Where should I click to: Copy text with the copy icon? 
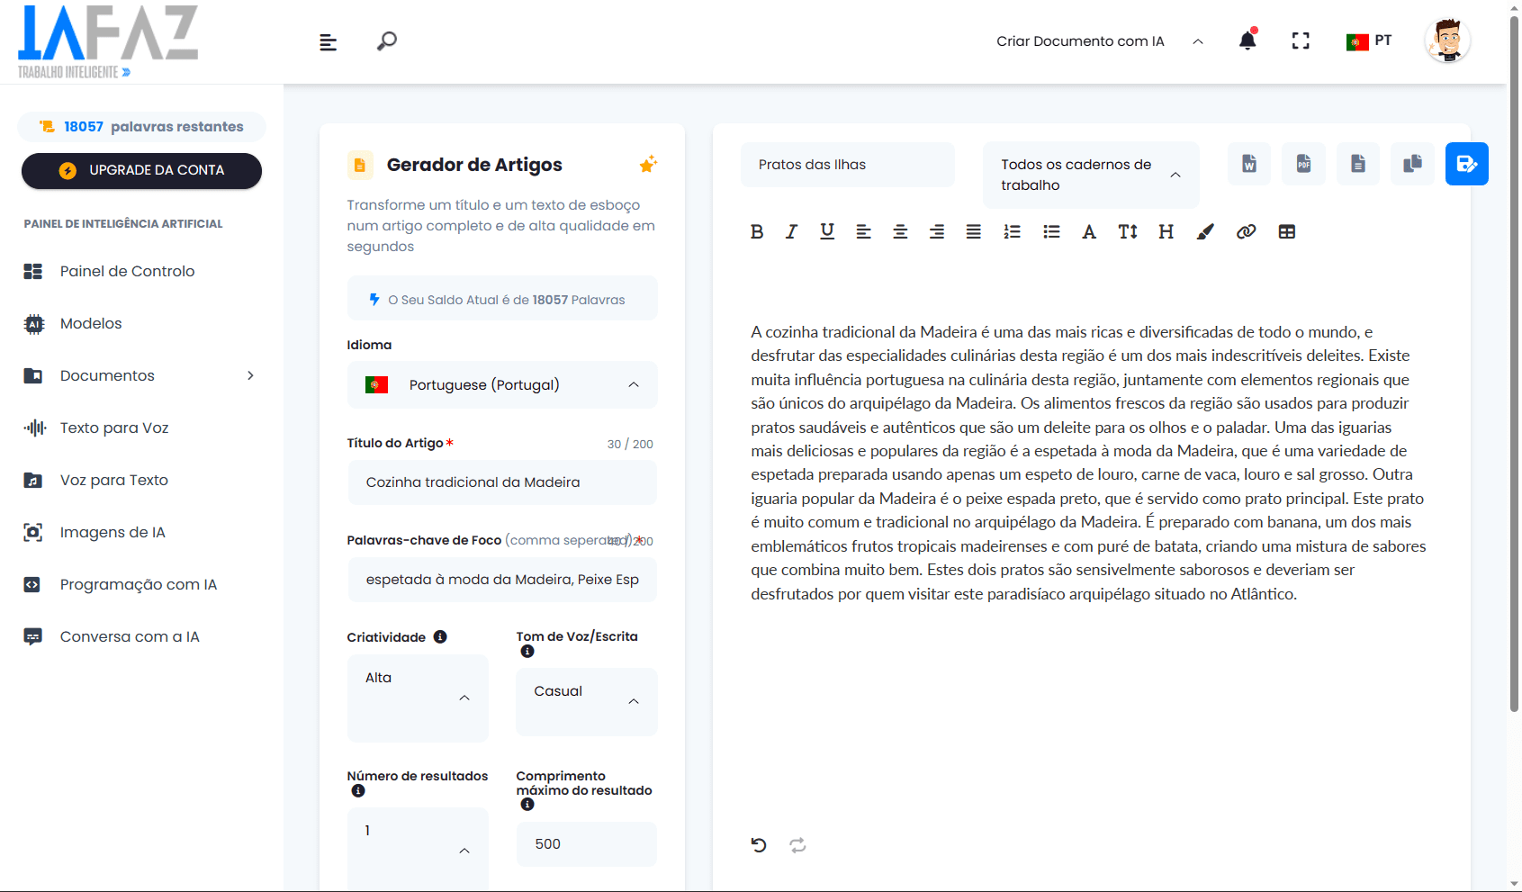click(1412, 164)
